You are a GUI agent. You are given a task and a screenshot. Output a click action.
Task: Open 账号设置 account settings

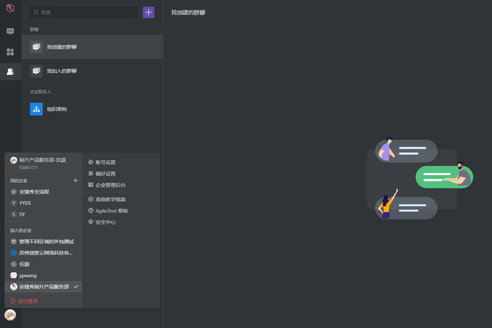point(105,162)
